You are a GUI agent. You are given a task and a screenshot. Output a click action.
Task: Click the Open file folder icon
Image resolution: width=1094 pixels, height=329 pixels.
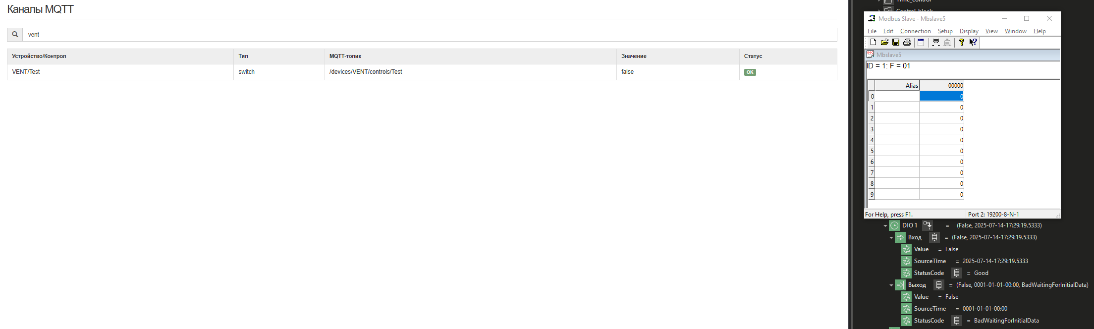click(x=884, y=42)
